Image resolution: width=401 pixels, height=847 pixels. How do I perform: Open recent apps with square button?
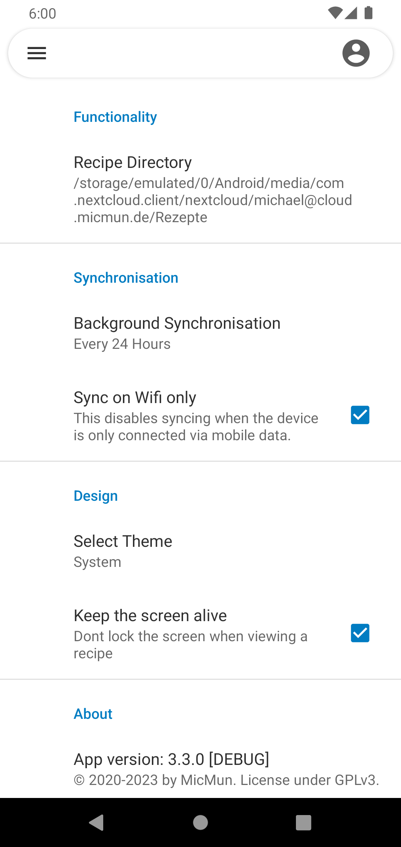click(303, 822)
